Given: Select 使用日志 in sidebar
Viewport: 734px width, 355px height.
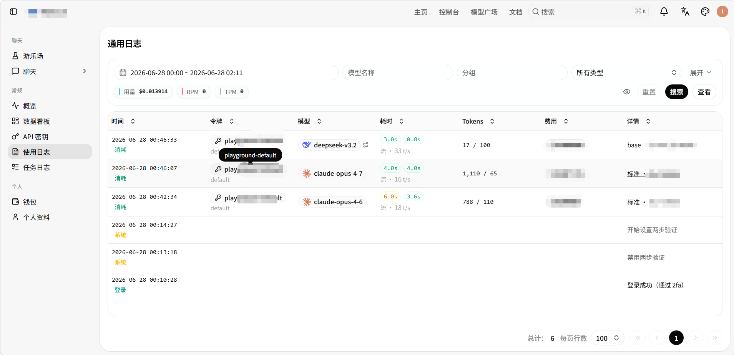Looking at the screenshot, I should (x=50, y=152).
